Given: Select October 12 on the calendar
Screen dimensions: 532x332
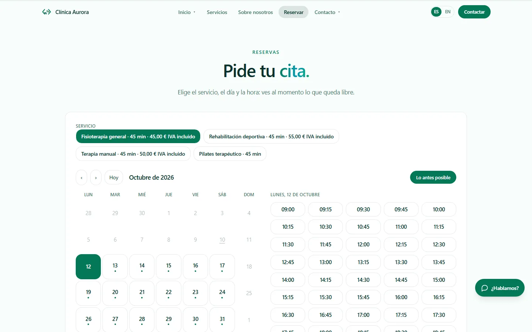Looking at the screenshot, I should coord(88,267).
